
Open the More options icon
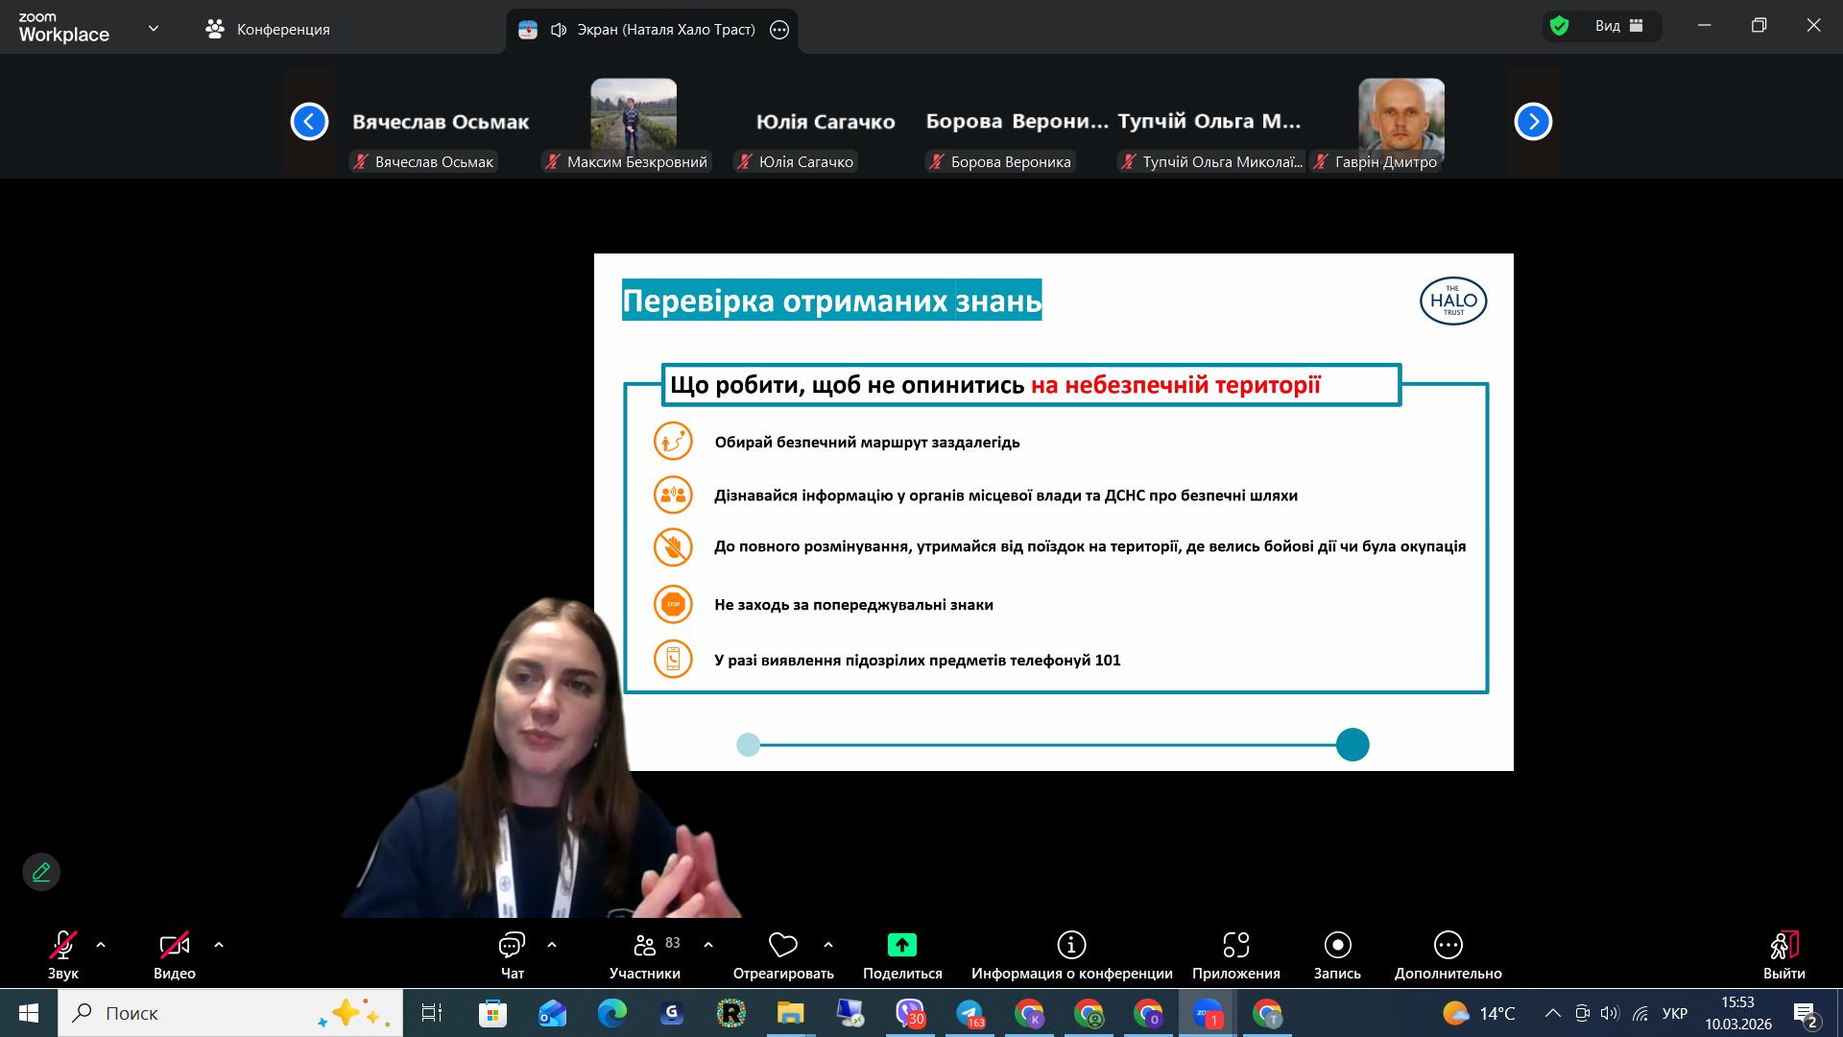click(x=1448, y=946)
